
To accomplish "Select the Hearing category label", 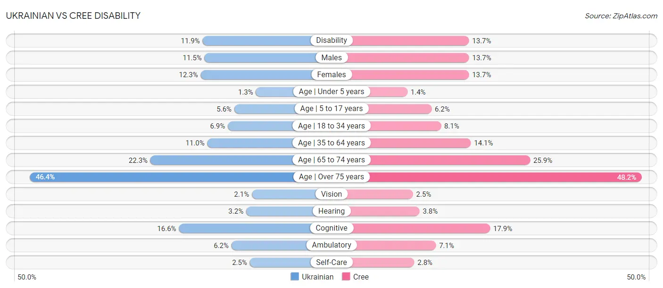I will [331, 211].
